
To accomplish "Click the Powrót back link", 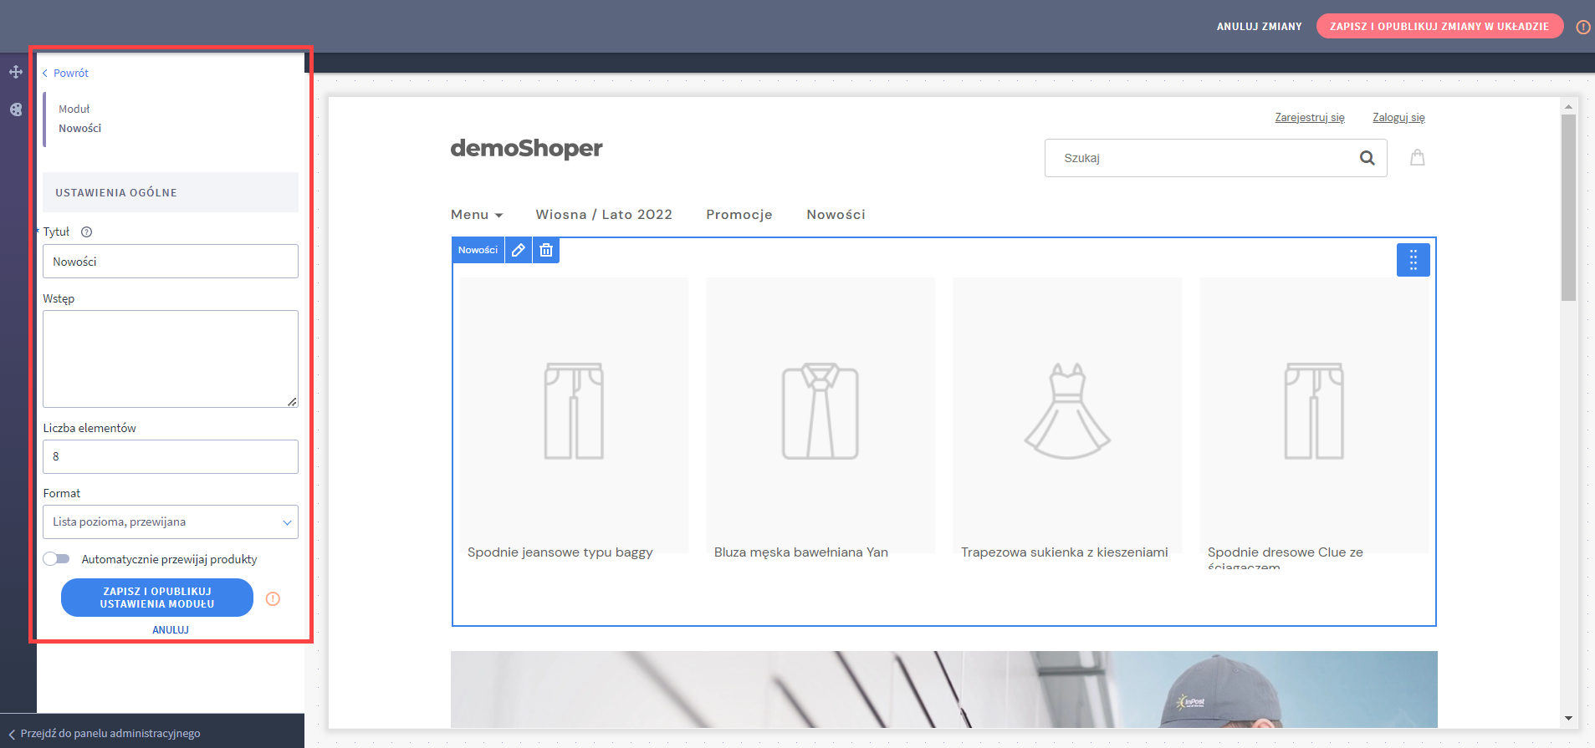I will pos(66,73).
